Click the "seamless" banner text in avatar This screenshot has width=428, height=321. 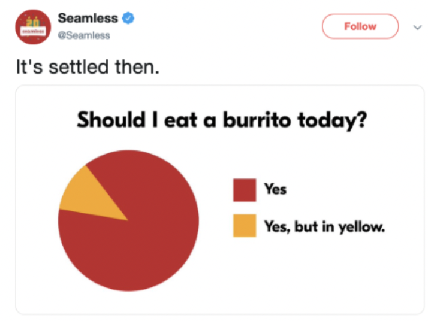pos(33,31)
